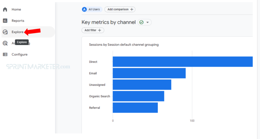Image resolution: width=260 pixels, height=139 pixels.
Task: Click the Direct channel bar
Action: pyautogui.click(x=182, y=62)
